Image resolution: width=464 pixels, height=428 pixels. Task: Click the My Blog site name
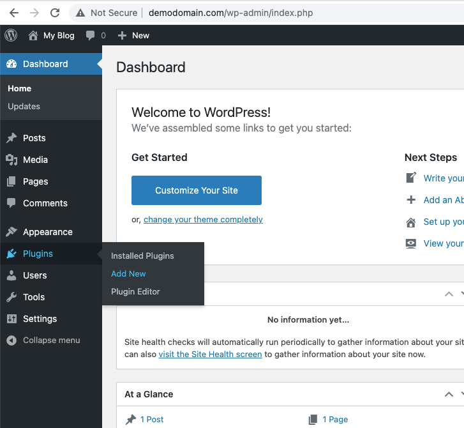coord(59,36)
